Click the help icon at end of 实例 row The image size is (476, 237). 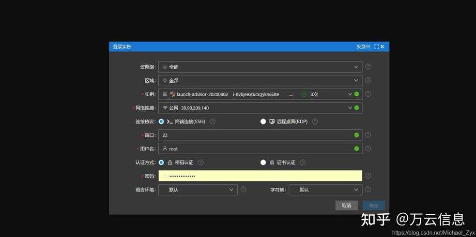[368, 94]
